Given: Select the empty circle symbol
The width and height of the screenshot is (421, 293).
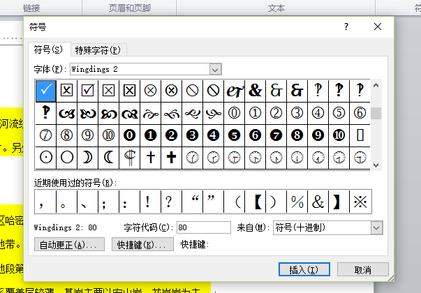Looking at the screenshot, I should click(x=66, y=158).
